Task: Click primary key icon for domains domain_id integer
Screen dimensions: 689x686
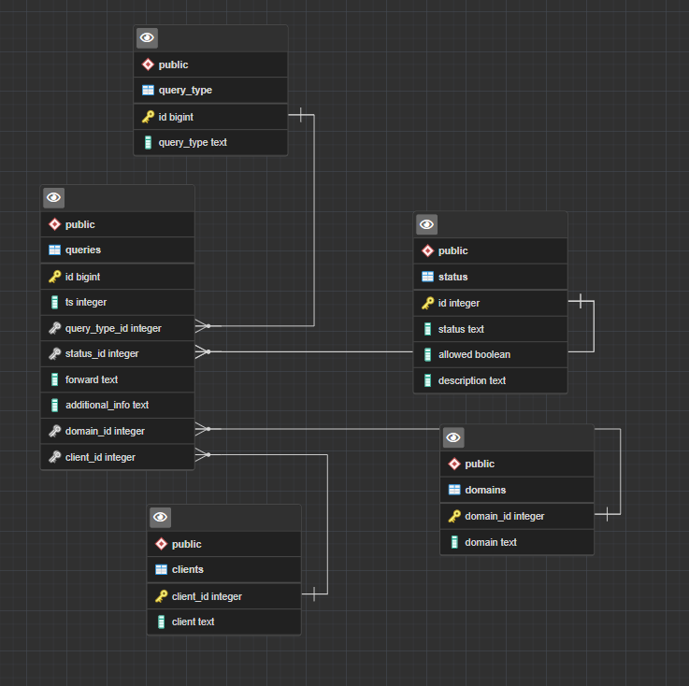Action: [454, 516]
